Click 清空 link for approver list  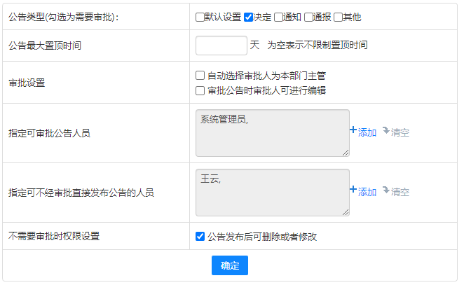(x=400, y=132)
